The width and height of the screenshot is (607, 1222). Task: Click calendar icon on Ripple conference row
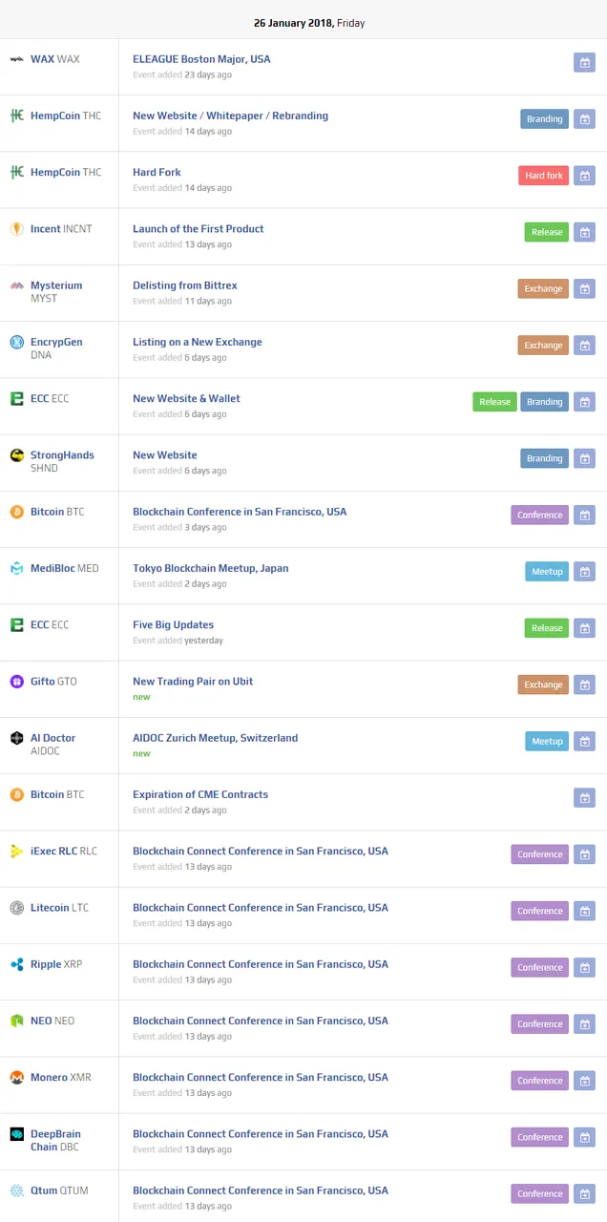coord(584,967)
